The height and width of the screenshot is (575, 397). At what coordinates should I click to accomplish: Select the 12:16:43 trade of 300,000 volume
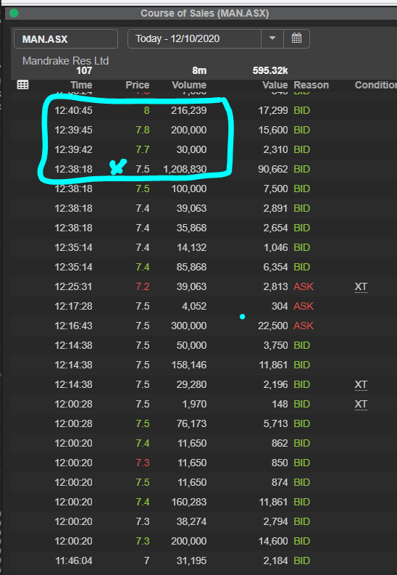tap(204, 326)
